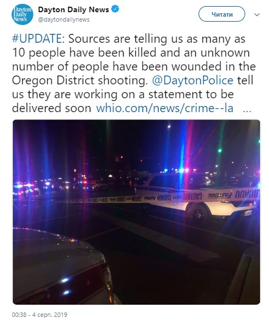Open the #UPDATE hashtag

tap(37, 38)
